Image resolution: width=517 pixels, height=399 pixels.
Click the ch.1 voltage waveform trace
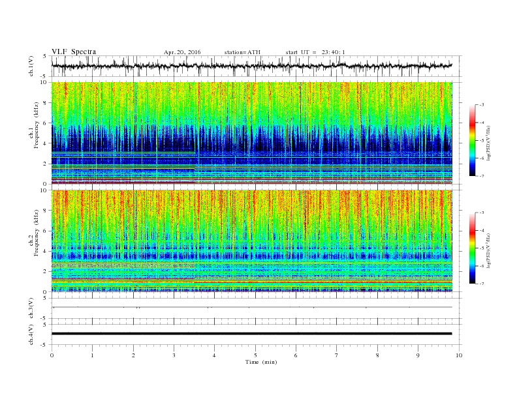[251, 66]
